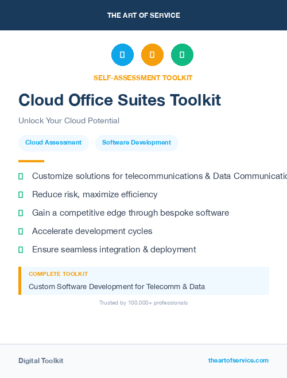Screen dimensions: 287x378
Task: Click the bullet icon beside Reduce risk
Action: click(x=21, y=194)
